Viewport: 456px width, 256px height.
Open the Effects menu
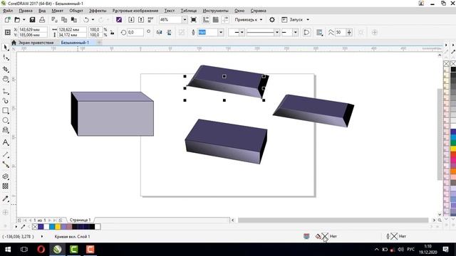click(98, 11)
